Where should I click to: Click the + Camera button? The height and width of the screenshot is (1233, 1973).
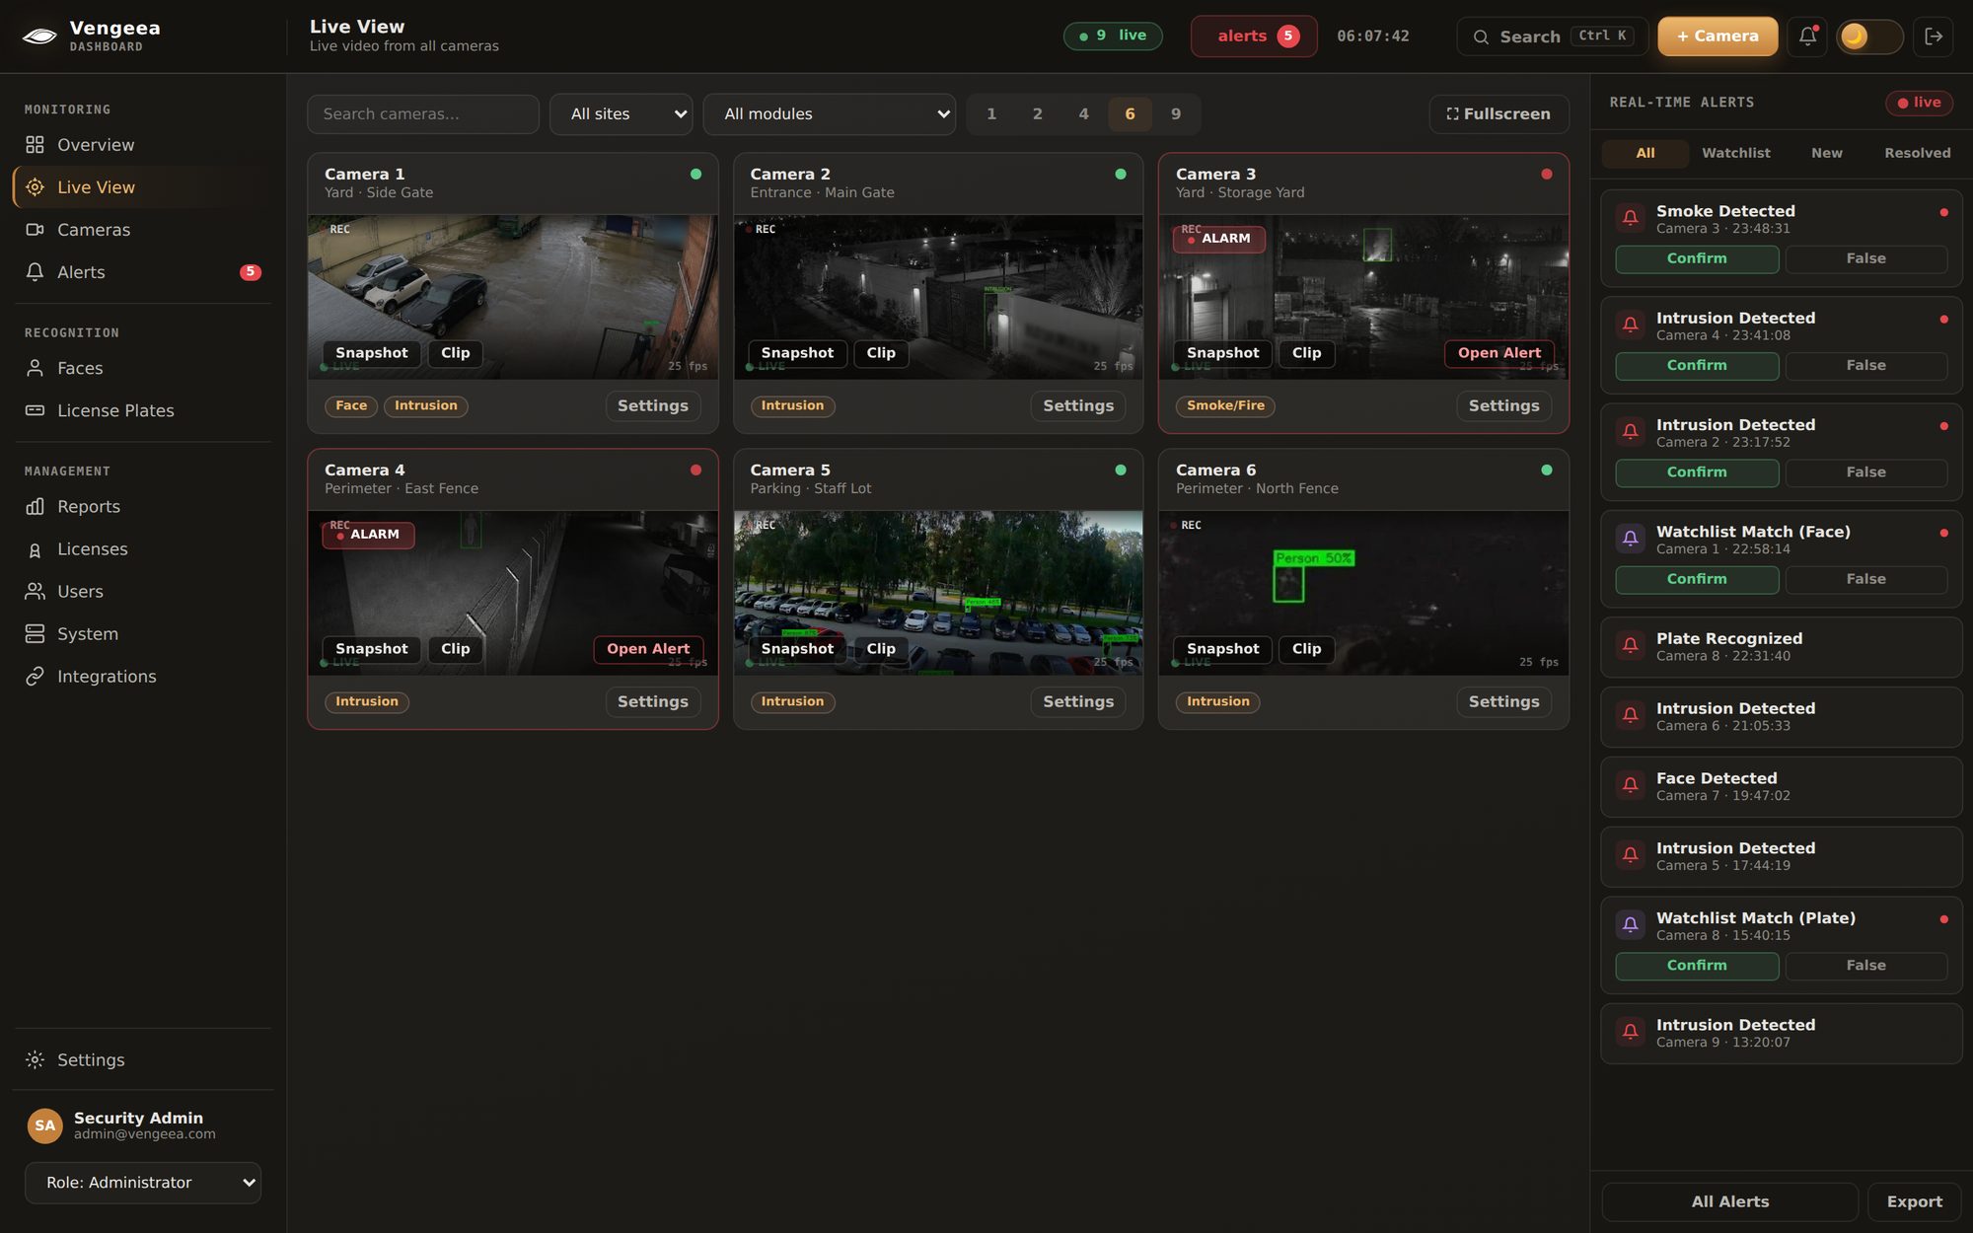(x=1717, y=36)
